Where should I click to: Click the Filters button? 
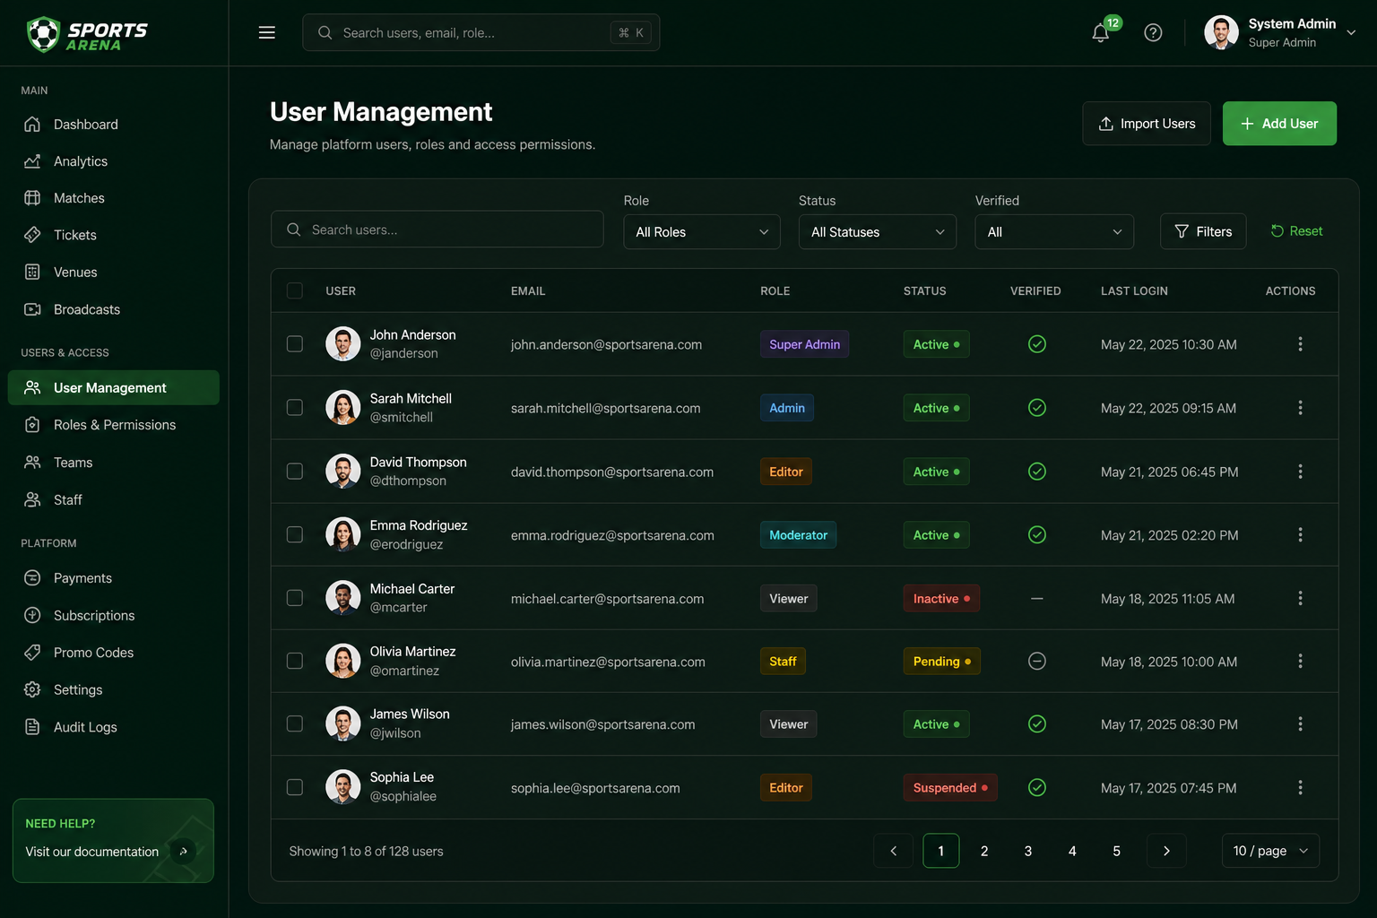tap(1203, 231)
